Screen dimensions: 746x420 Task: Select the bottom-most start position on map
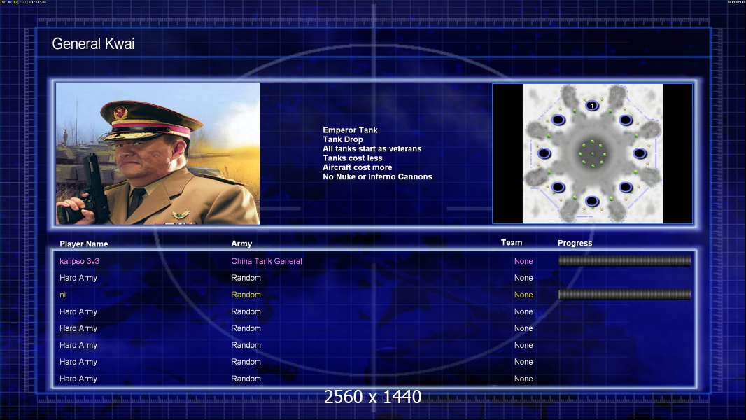pos(592,202)
